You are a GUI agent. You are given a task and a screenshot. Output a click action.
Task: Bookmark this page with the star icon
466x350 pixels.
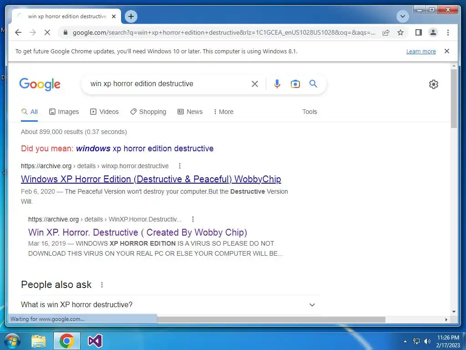coord(400,32)
